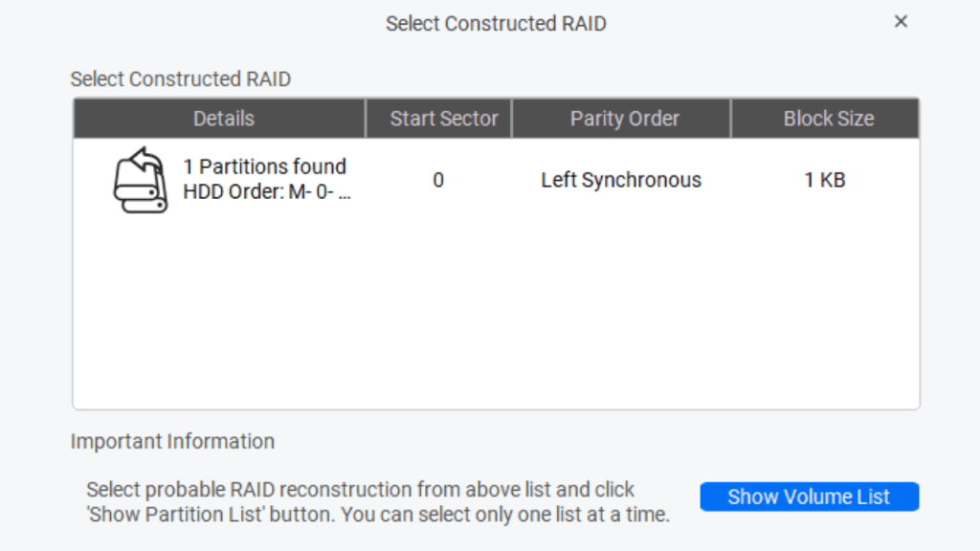Click the 'Left Synchronous' parity cell

coord(620,180)
